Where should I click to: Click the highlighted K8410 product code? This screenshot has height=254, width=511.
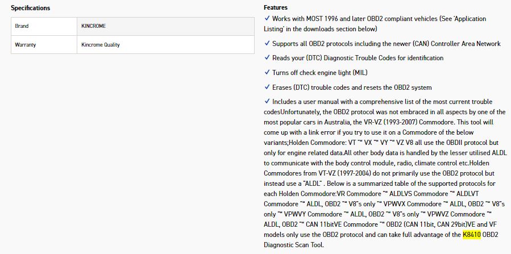point(471,235)
